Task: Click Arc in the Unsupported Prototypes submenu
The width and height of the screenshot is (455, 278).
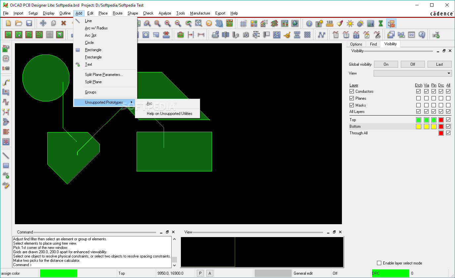Action: coord(149,103)
